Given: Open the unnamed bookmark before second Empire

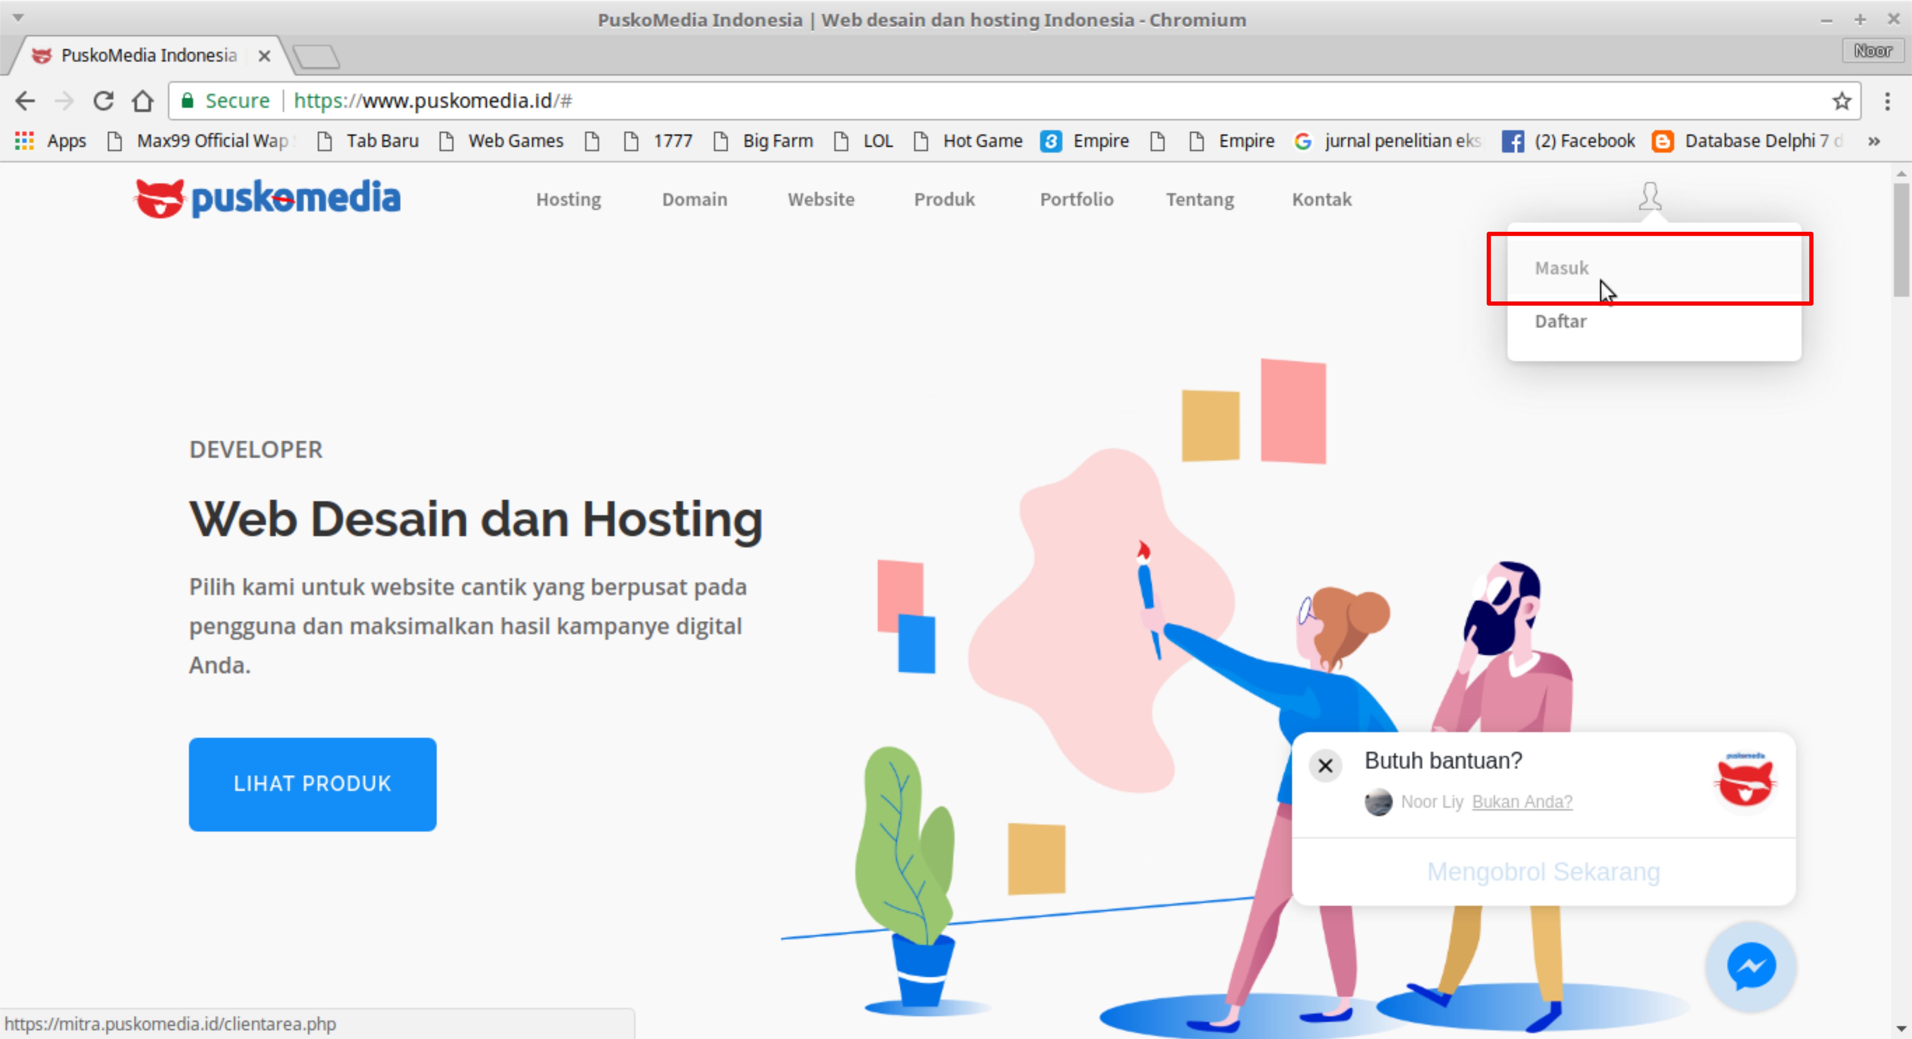Looking at the screenshot, I should point(1157,140).
